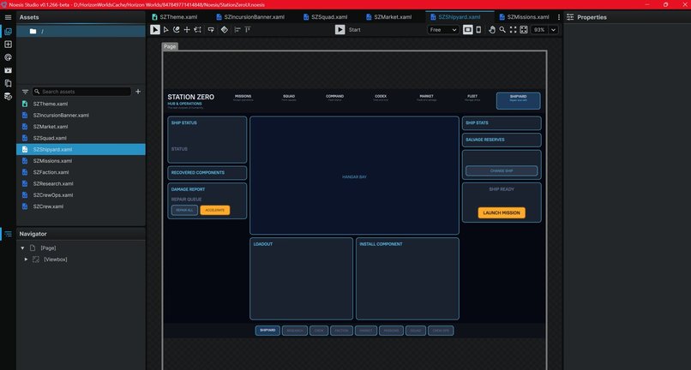
Task: Open SZMissions.xaml in the assets list
Action: point(81,161)
